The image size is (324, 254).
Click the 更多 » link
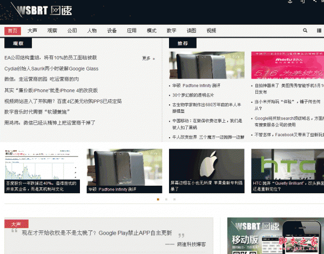(148, 58)
